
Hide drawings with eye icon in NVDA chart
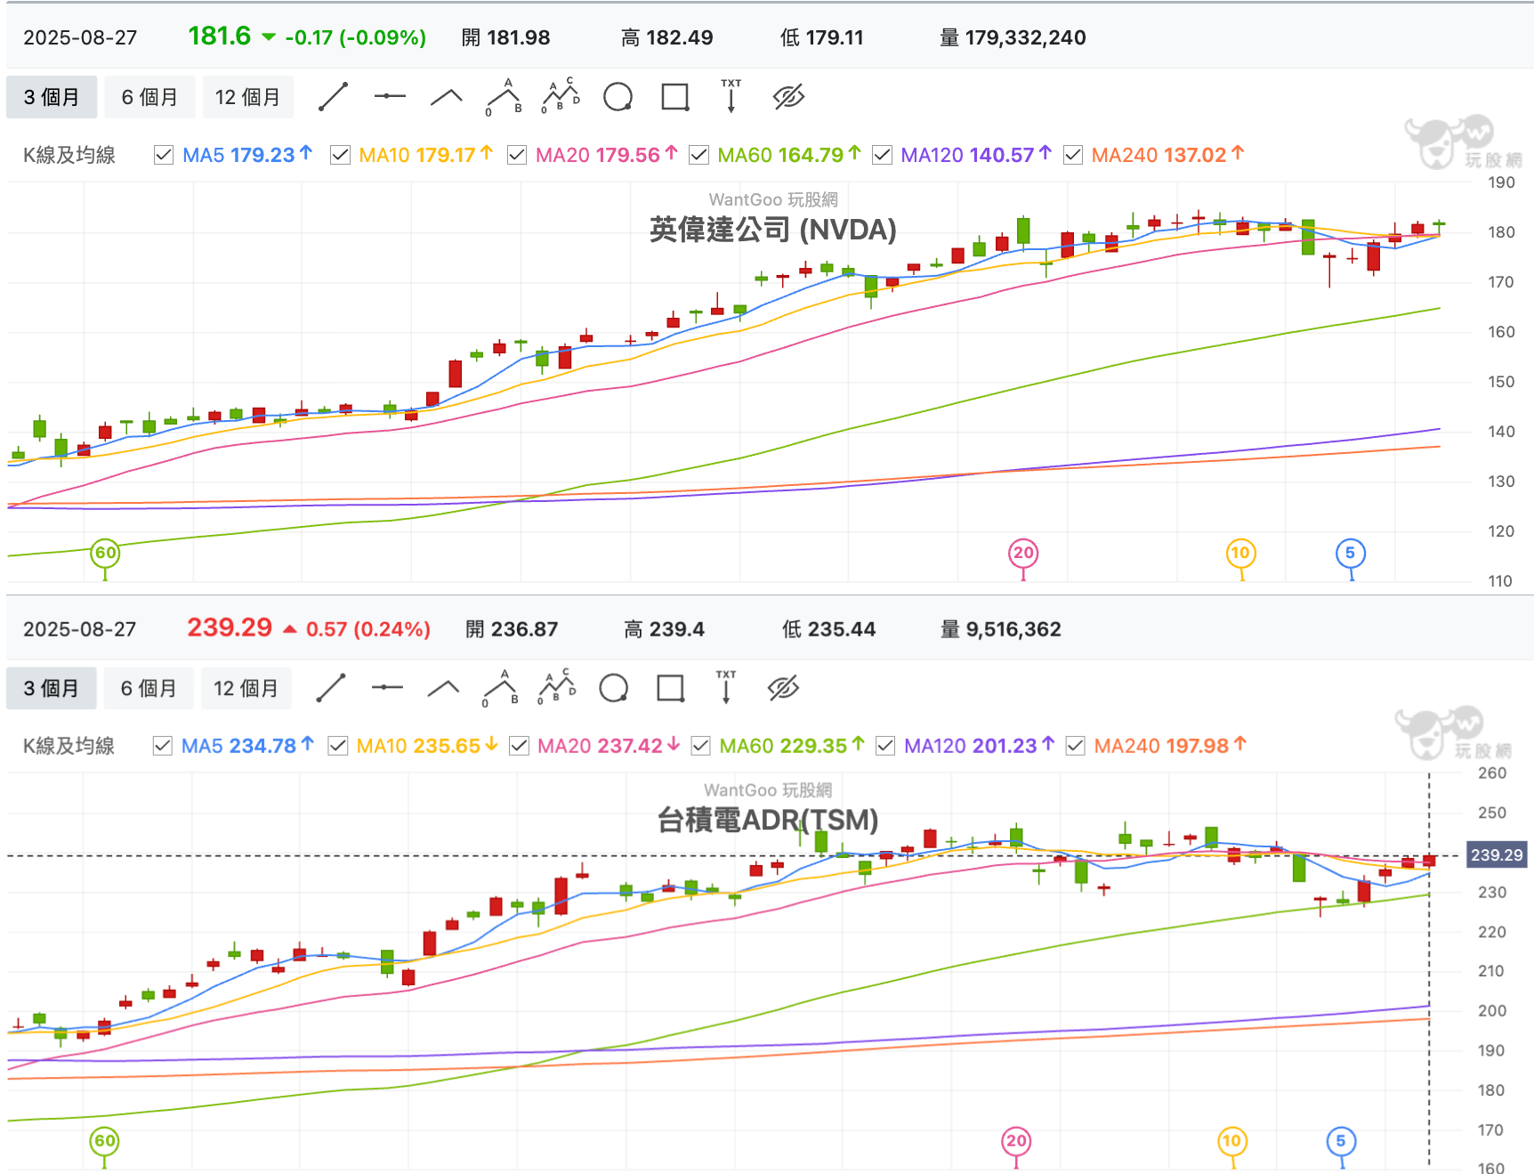(788, 96)
